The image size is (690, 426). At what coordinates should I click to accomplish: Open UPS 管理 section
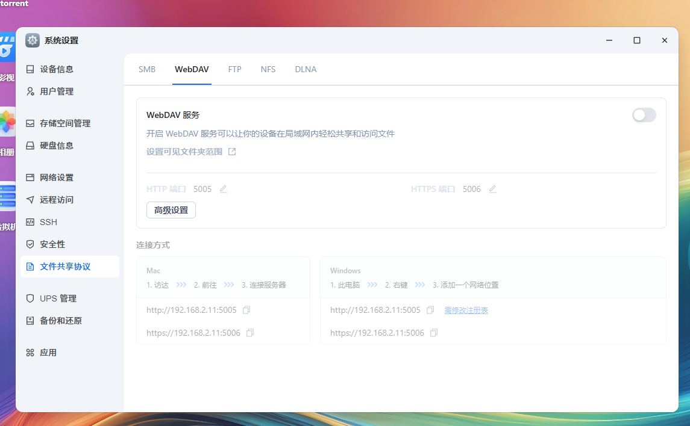pyautogui.click(x=69, y=298)
